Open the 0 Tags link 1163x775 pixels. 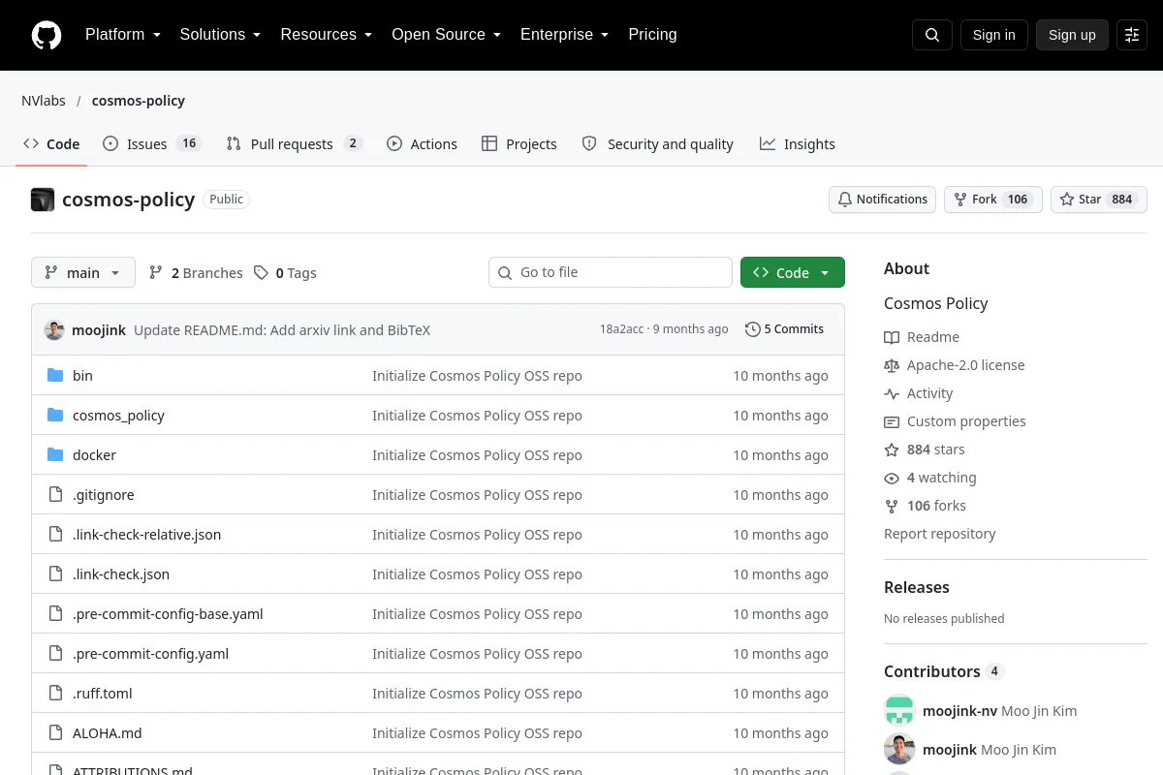coord(285,273)
